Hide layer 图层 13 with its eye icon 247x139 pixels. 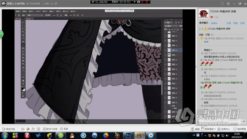pyautogui.click(x=165, y=41)
